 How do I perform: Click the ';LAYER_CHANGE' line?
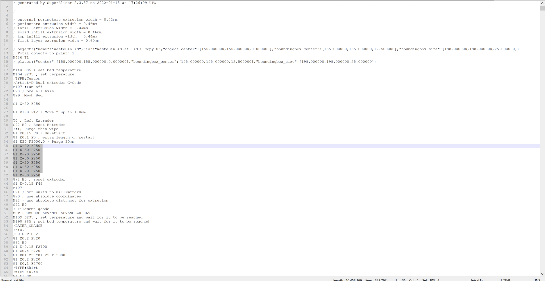[x=28, y=226]
